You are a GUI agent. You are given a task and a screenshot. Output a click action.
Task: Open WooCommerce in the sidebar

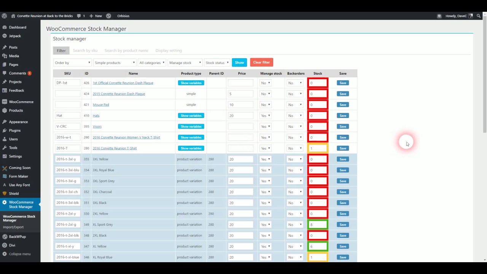[x=21, y=102]
